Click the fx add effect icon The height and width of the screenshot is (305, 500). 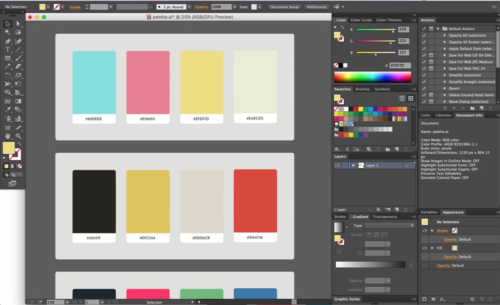pyautogui.click(x=442, y=299)
